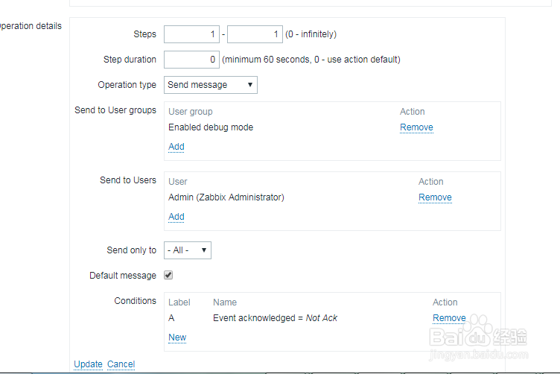Click the User group column header
This screenshot has width=560, height=374.
(191, 112)
